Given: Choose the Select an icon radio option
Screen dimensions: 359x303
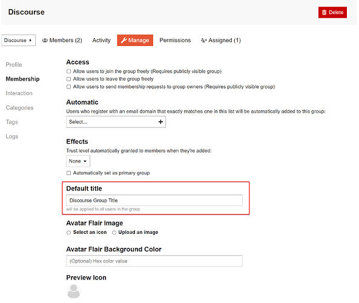Looking at the screenshot, I should (68, 233).
